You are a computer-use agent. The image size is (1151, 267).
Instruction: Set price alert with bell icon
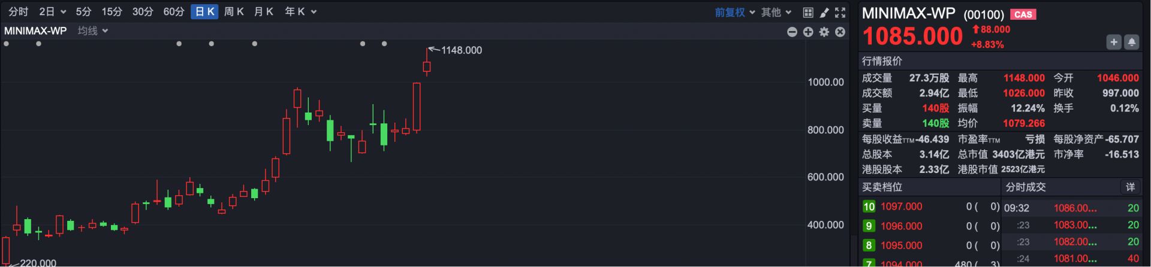pyautogui.click(x=1132, y=42)
